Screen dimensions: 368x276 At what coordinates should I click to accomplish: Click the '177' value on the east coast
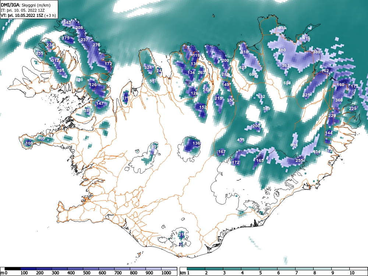354,86
